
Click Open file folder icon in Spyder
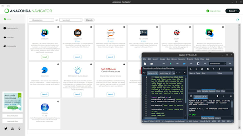point(152,64)
